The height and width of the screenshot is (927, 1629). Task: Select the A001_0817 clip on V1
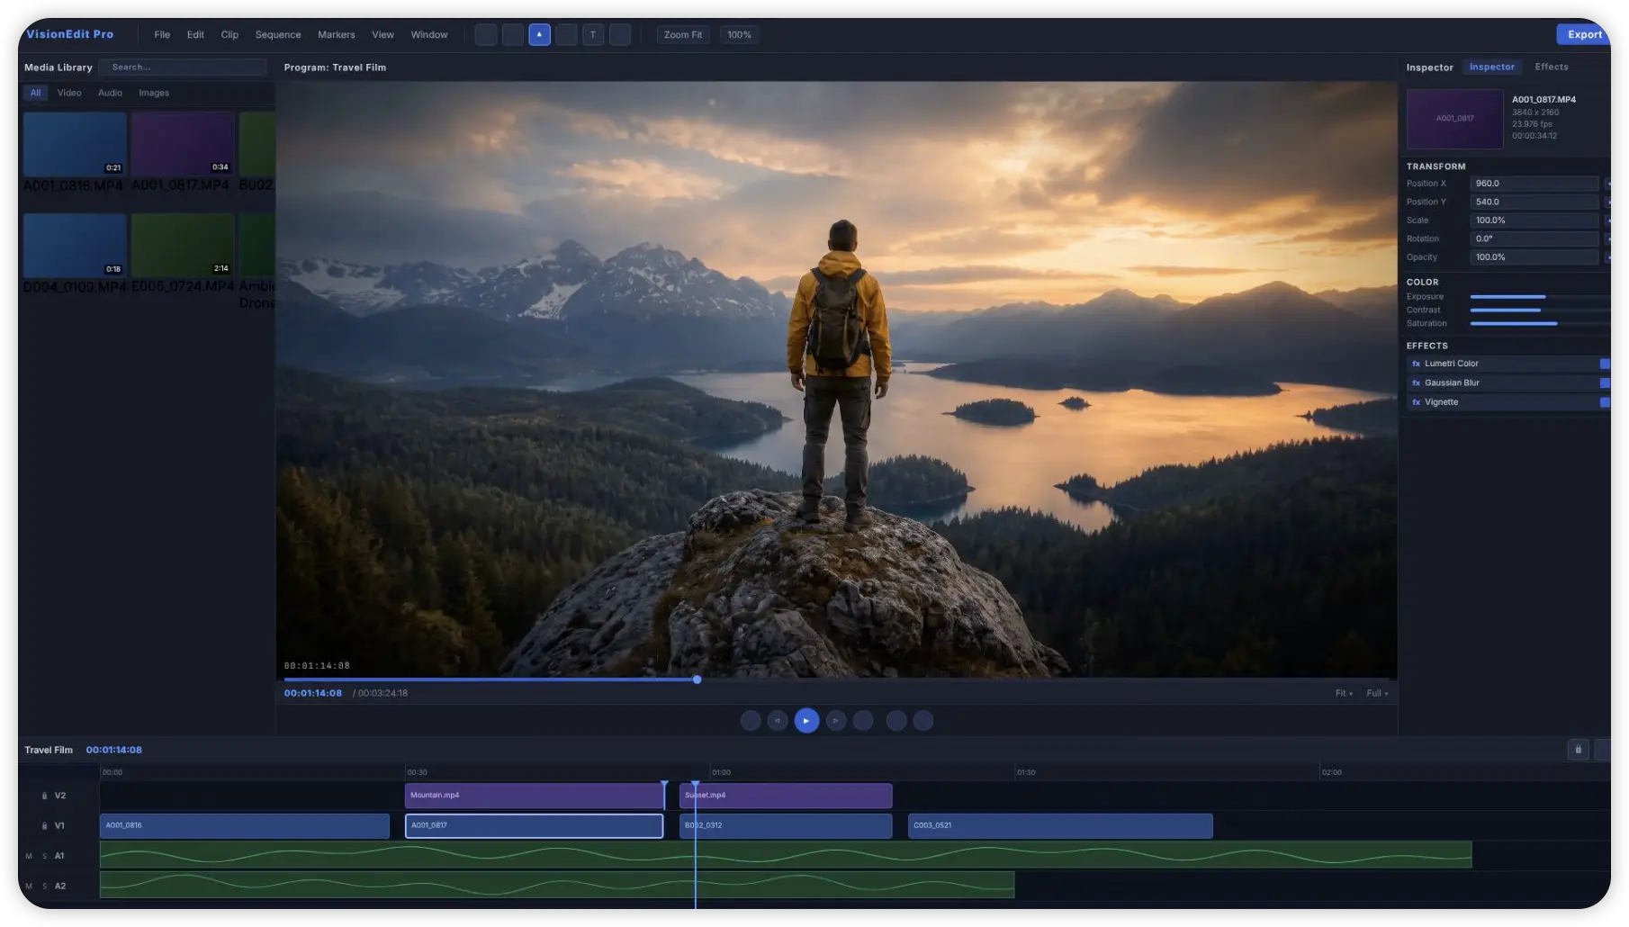(x=534, y=825)
